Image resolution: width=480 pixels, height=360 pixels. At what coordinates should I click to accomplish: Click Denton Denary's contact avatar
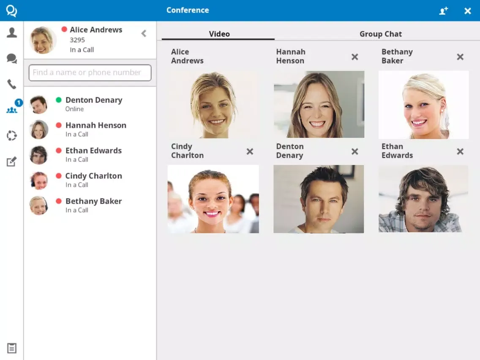pos(39,104)
